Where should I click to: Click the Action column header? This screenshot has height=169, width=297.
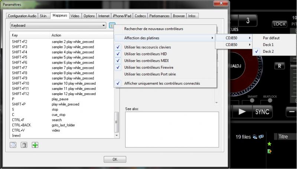82,35
